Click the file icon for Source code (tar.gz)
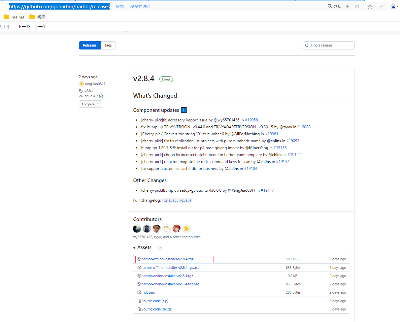The width and height of the screenshot is (400, 322). coord(139,309)
